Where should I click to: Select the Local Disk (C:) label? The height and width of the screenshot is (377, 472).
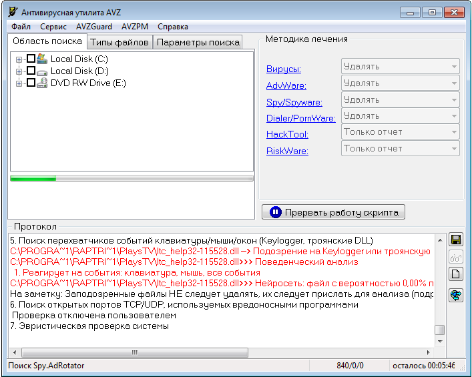click(x=79, y=59)
